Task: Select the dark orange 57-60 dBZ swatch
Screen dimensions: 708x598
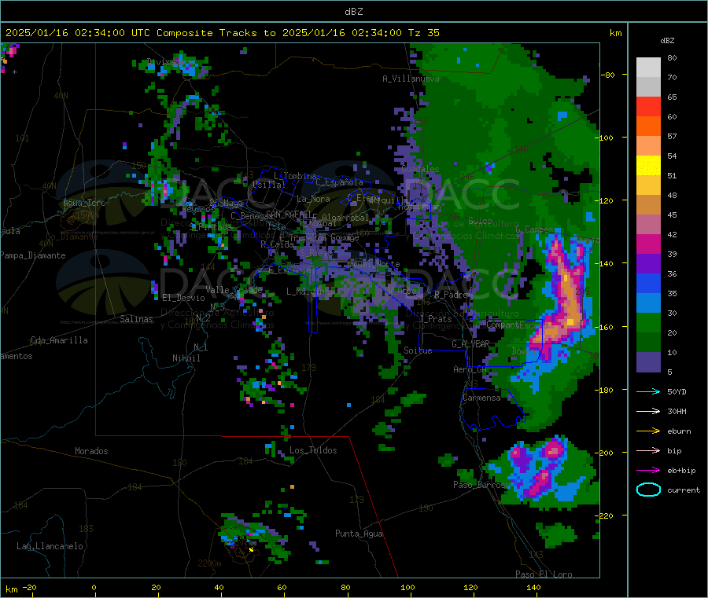Action: click(648, 127)
